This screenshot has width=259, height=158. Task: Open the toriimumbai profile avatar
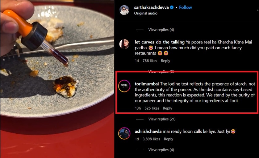[x=124, y=86]
